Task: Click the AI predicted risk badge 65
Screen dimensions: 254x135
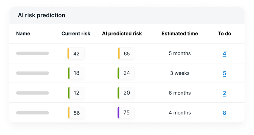Action: click(126, 54)
